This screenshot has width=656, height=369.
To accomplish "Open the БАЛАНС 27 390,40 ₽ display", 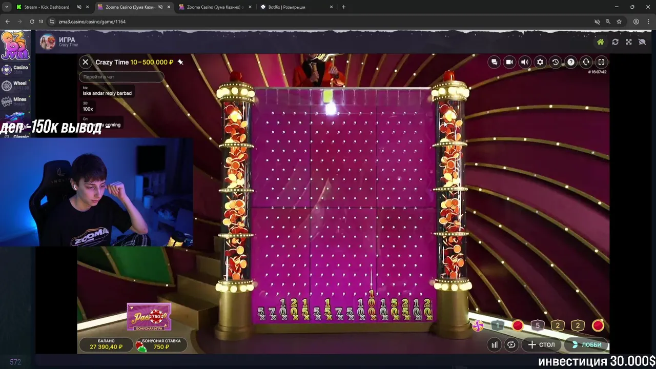I will point(106,344).
